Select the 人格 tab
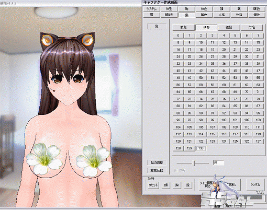This screenshot has width=267, height=210. [221, 15]
